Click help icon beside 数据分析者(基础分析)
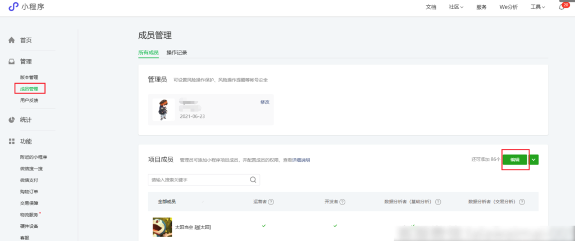Viewport: 575px width, 241px height. pyautogui.click(x=438, y=202)
